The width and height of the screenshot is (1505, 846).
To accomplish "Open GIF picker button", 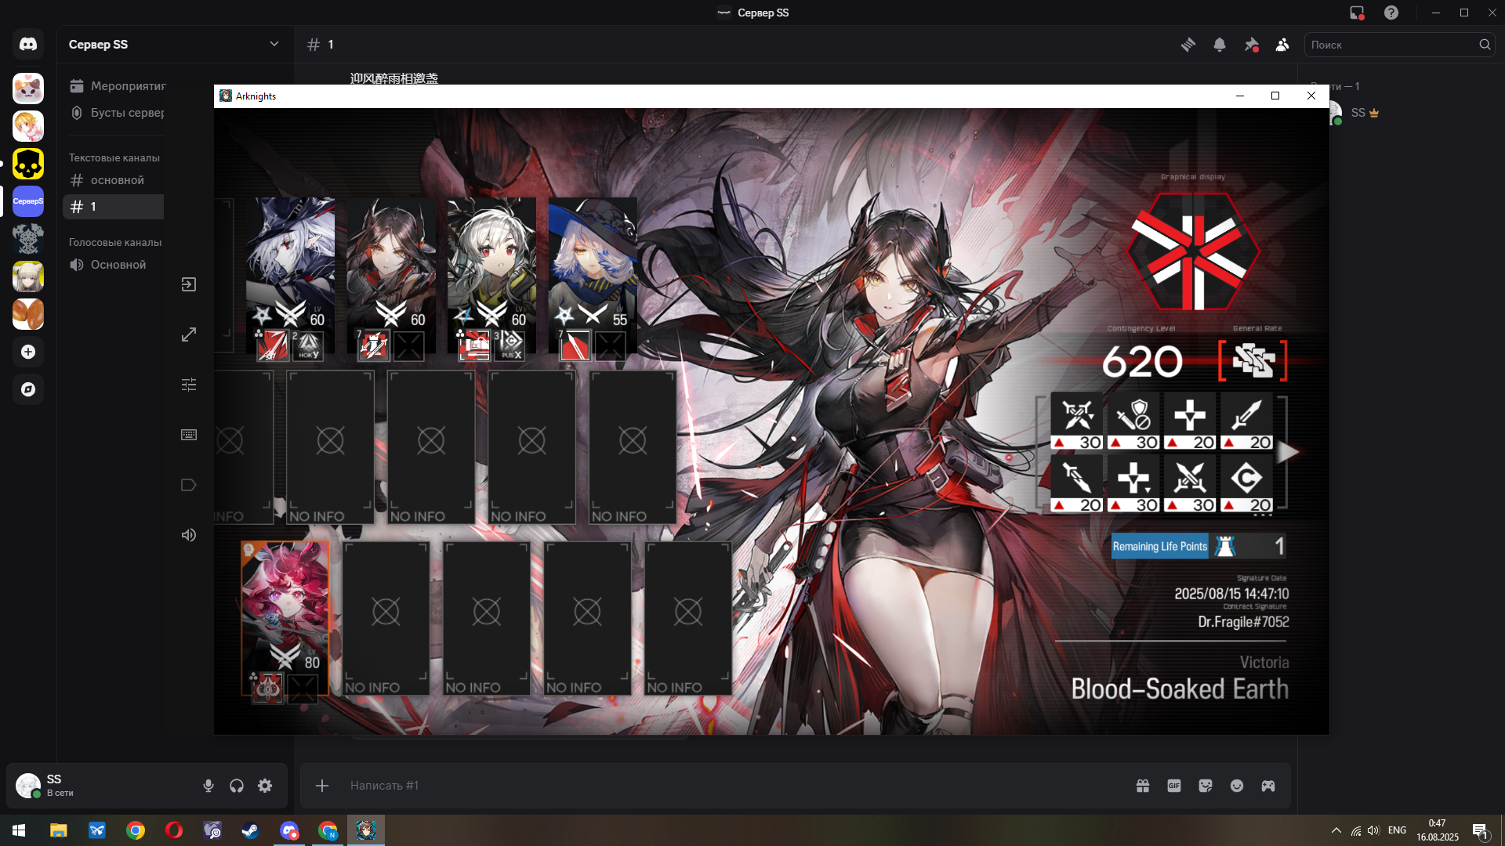I will (x=1174, y=786).
